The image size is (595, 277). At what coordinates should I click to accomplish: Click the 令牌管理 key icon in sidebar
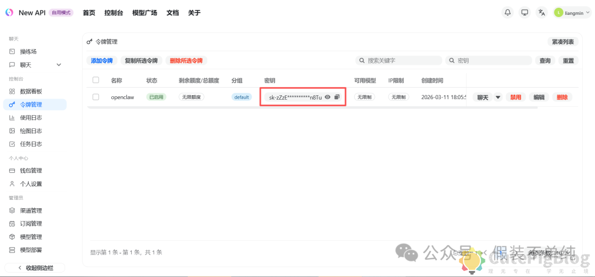pyautogui.click(x=12, y=105)
